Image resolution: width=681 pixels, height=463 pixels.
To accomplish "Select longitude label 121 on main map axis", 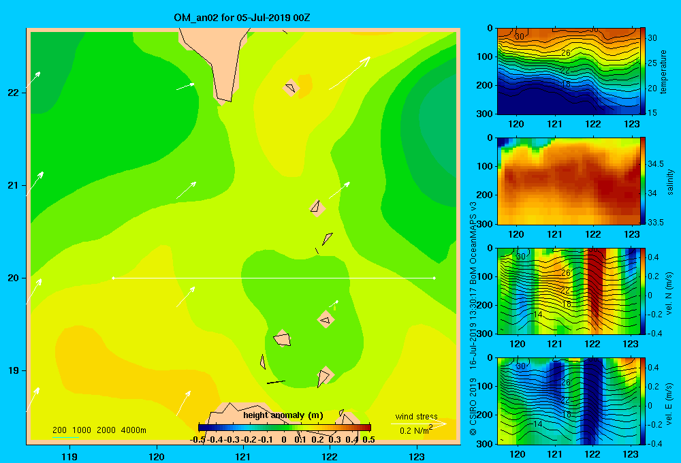I will [x=243, y=456].
